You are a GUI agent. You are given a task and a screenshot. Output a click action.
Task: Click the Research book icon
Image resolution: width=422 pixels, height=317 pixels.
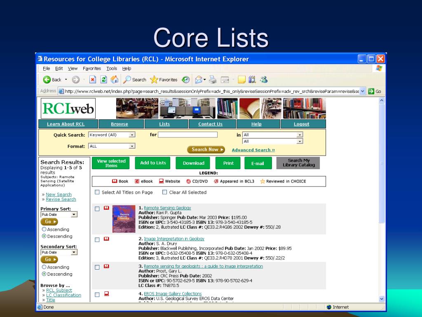coord(252,79)
